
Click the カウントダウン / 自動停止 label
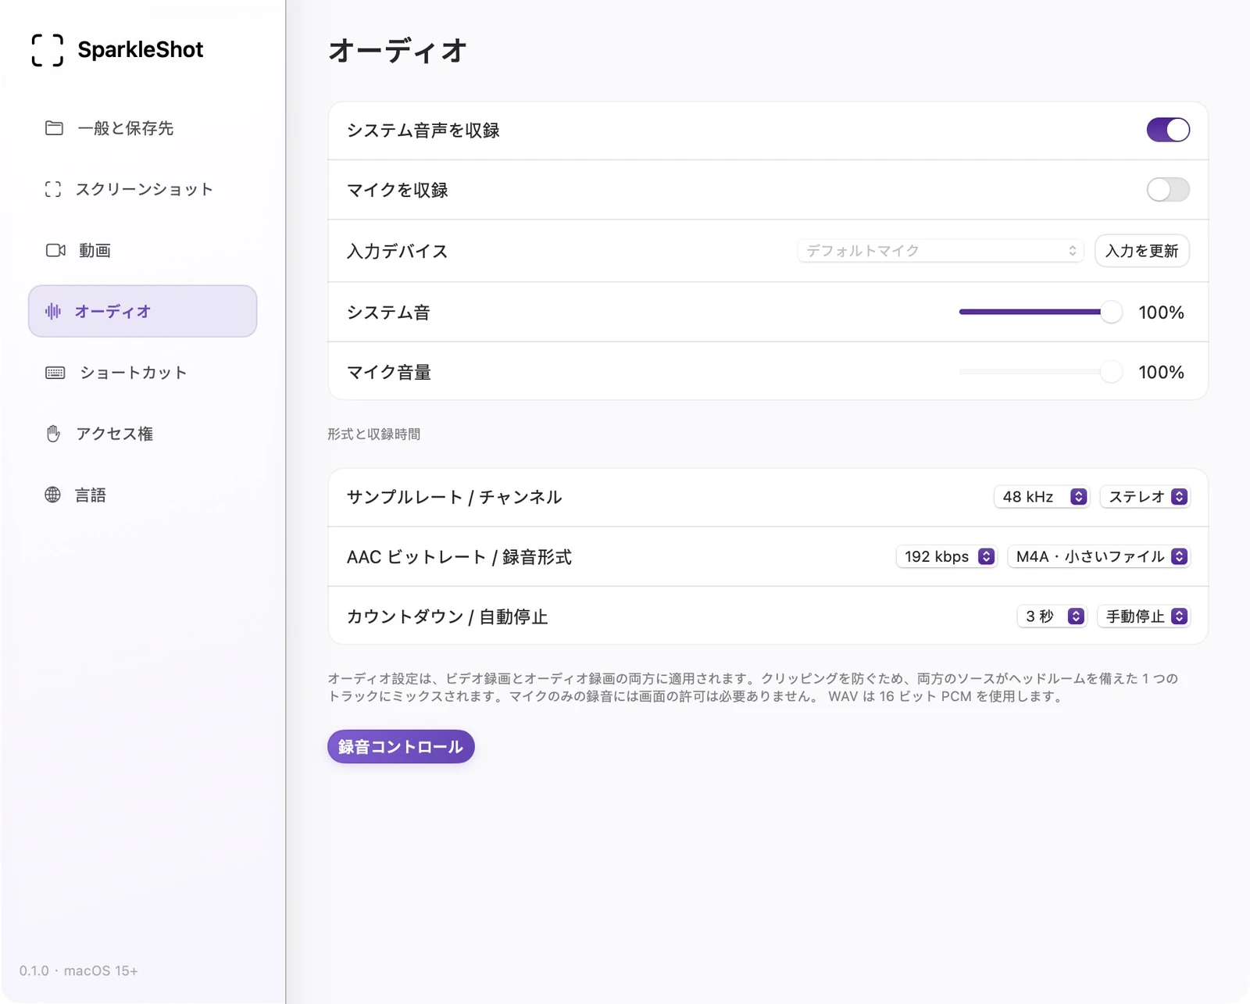tap(448, 616)
